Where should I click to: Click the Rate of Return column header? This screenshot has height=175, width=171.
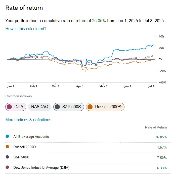pyautogui.click(x=156, y=127)
